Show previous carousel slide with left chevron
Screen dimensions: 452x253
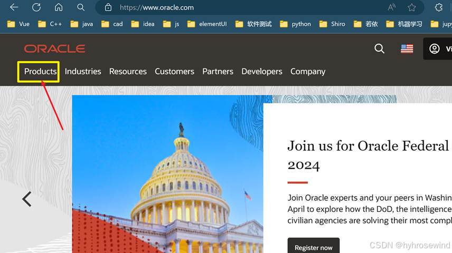point(27,199)
